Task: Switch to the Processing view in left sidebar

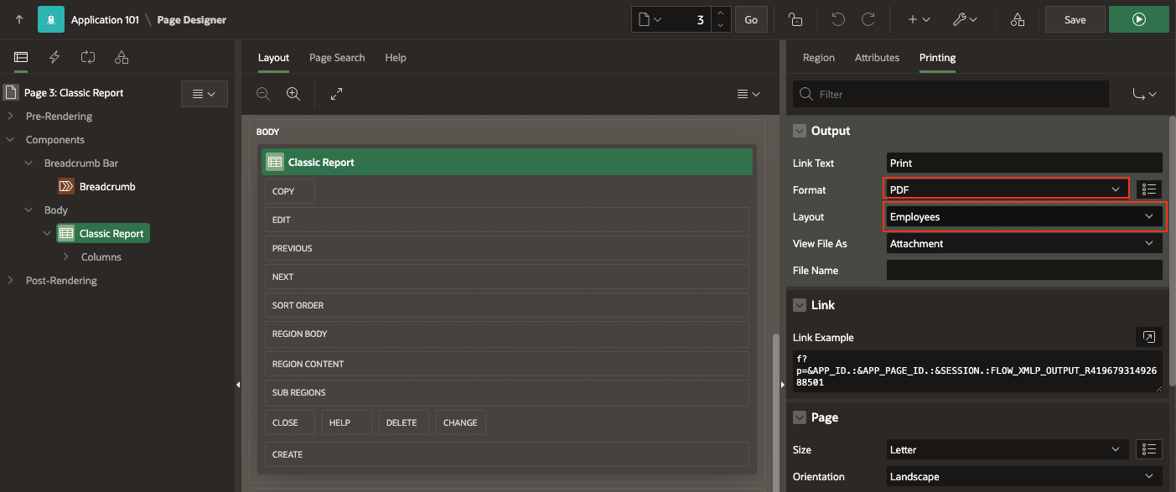Action: [87, 58]
